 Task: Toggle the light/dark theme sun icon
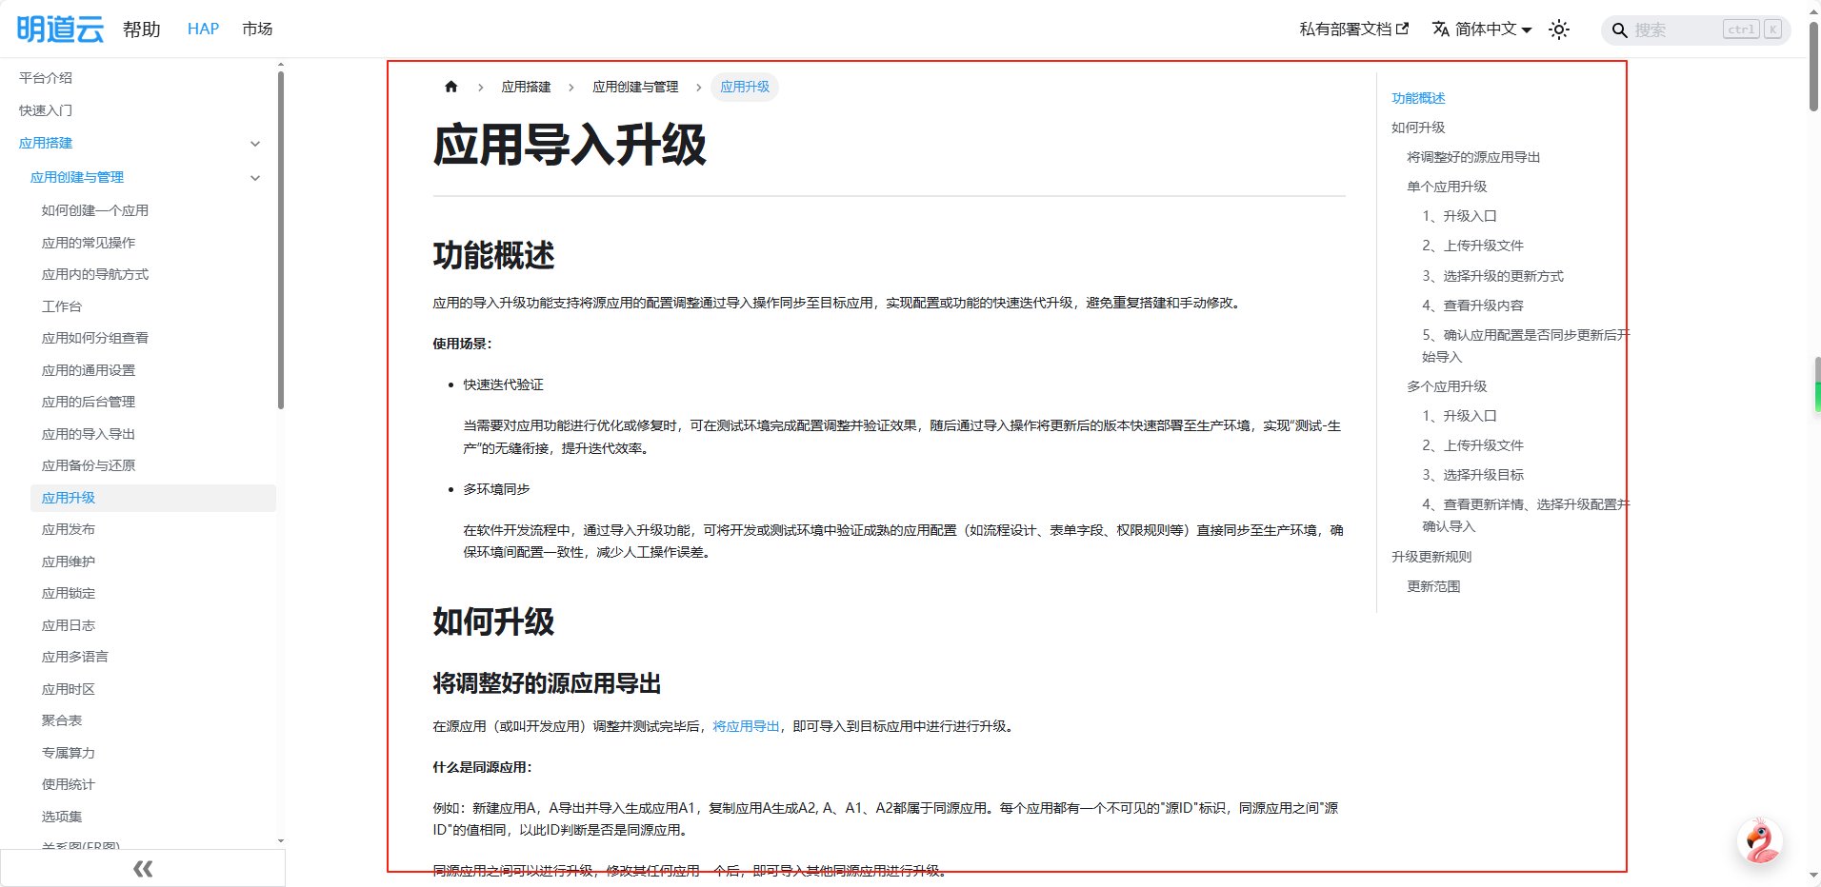pos(1558,30)
